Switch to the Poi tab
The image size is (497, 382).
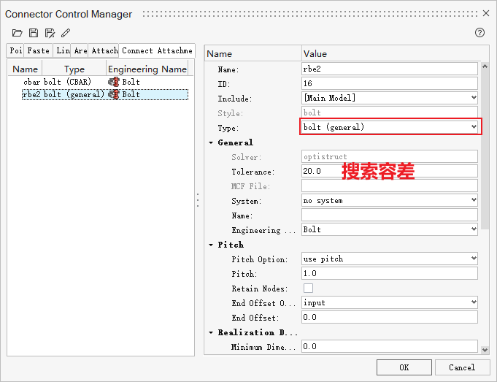tap(15, 50)
